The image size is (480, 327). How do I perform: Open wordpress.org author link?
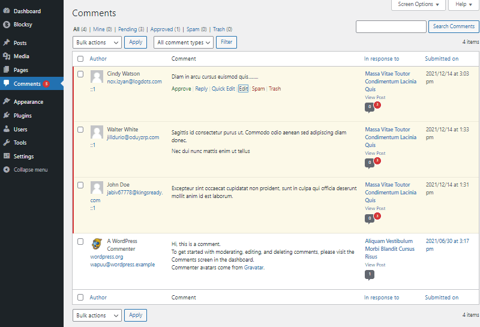107,257
